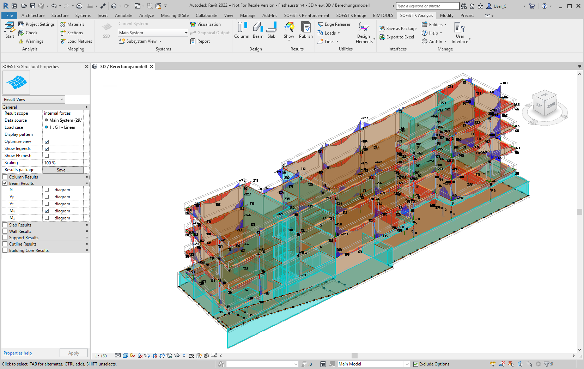Open the Main System dropdown
The image size is (584, 369).
coord(153,33)
